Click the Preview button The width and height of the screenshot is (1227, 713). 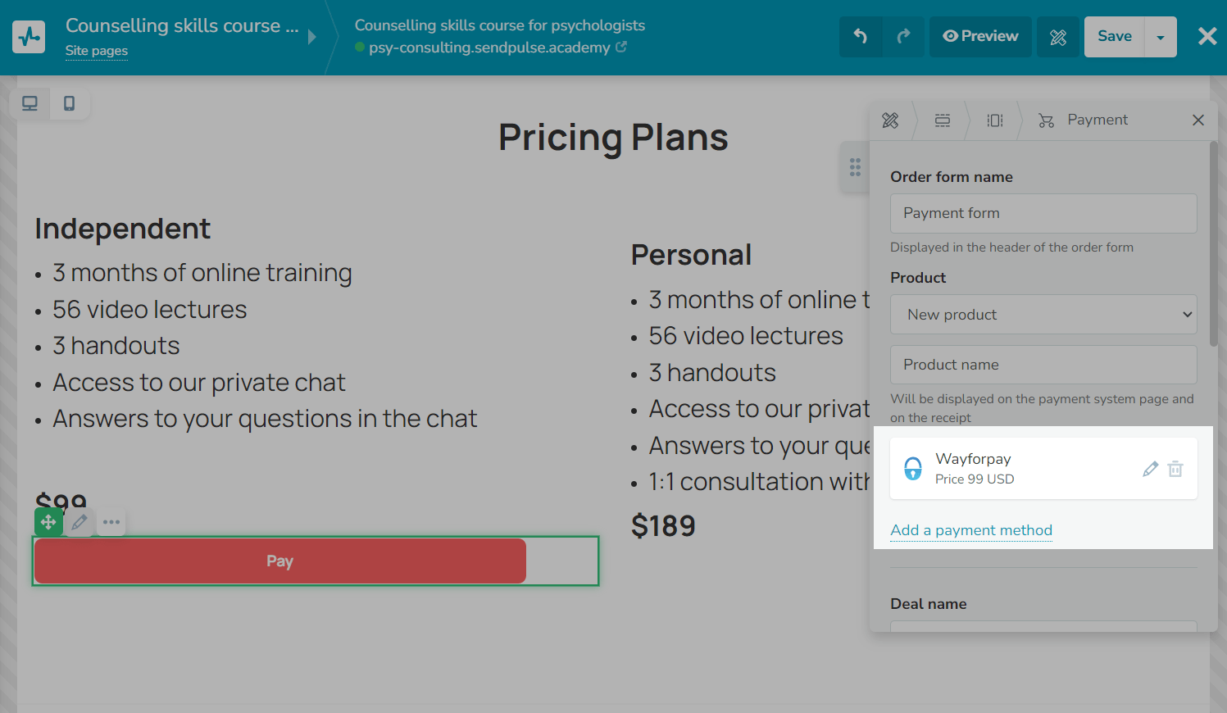(x=980, y=37)
